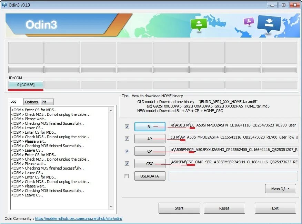This screenshot has height=224, width=302.
Task: Open the CP file browse button
Action: point(150,151)
